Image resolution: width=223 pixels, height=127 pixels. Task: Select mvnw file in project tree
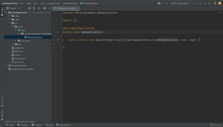(16, 55)
